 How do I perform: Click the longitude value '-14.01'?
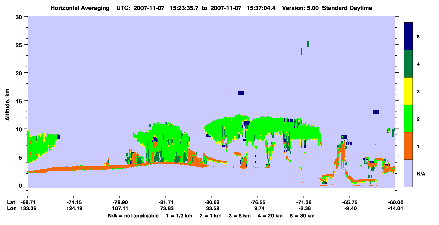click(x=395, y=208)
